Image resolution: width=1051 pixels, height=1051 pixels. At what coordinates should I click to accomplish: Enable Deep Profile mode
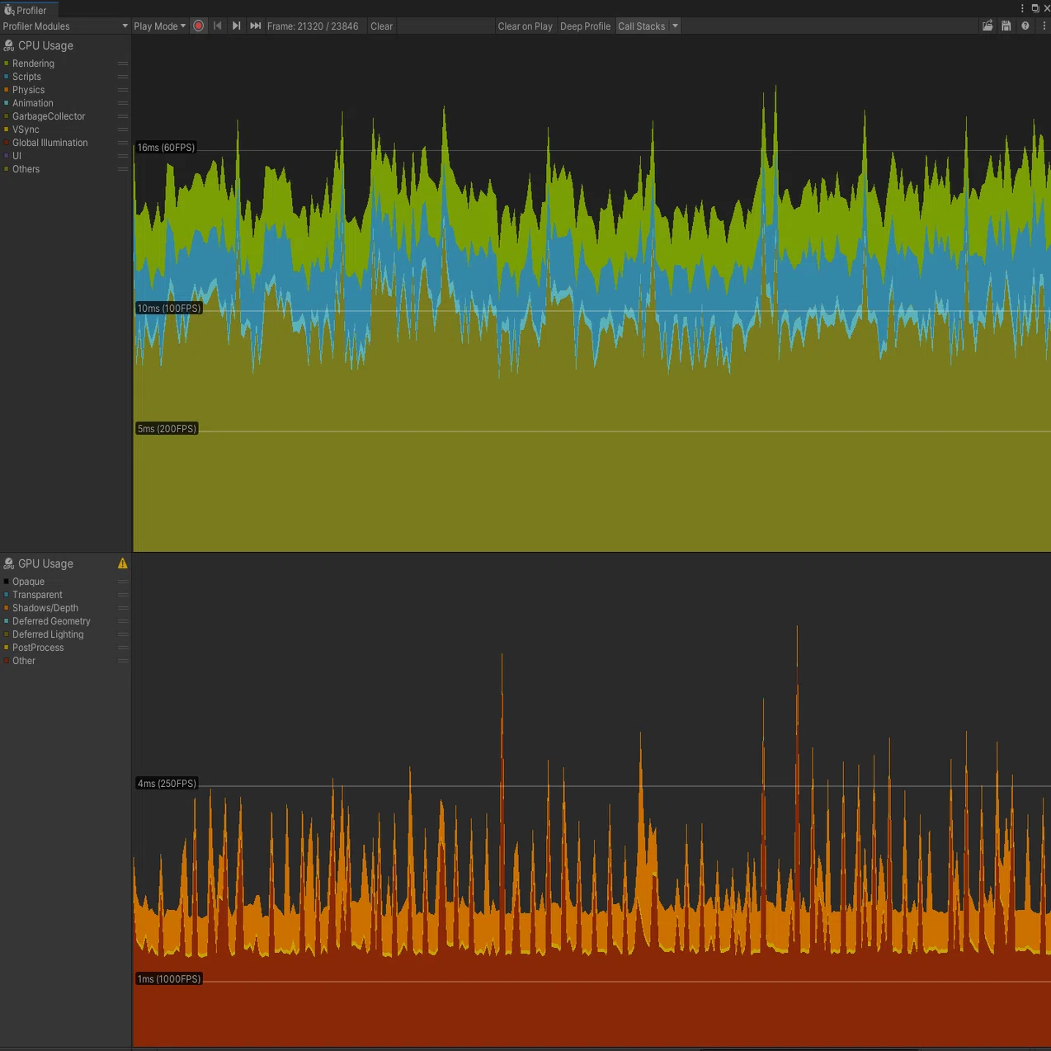[x=585, y=26]
